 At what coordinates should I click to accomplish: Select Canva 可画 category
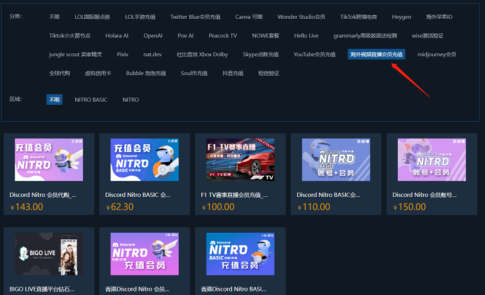pyautogui.click(x=249, y=17)
